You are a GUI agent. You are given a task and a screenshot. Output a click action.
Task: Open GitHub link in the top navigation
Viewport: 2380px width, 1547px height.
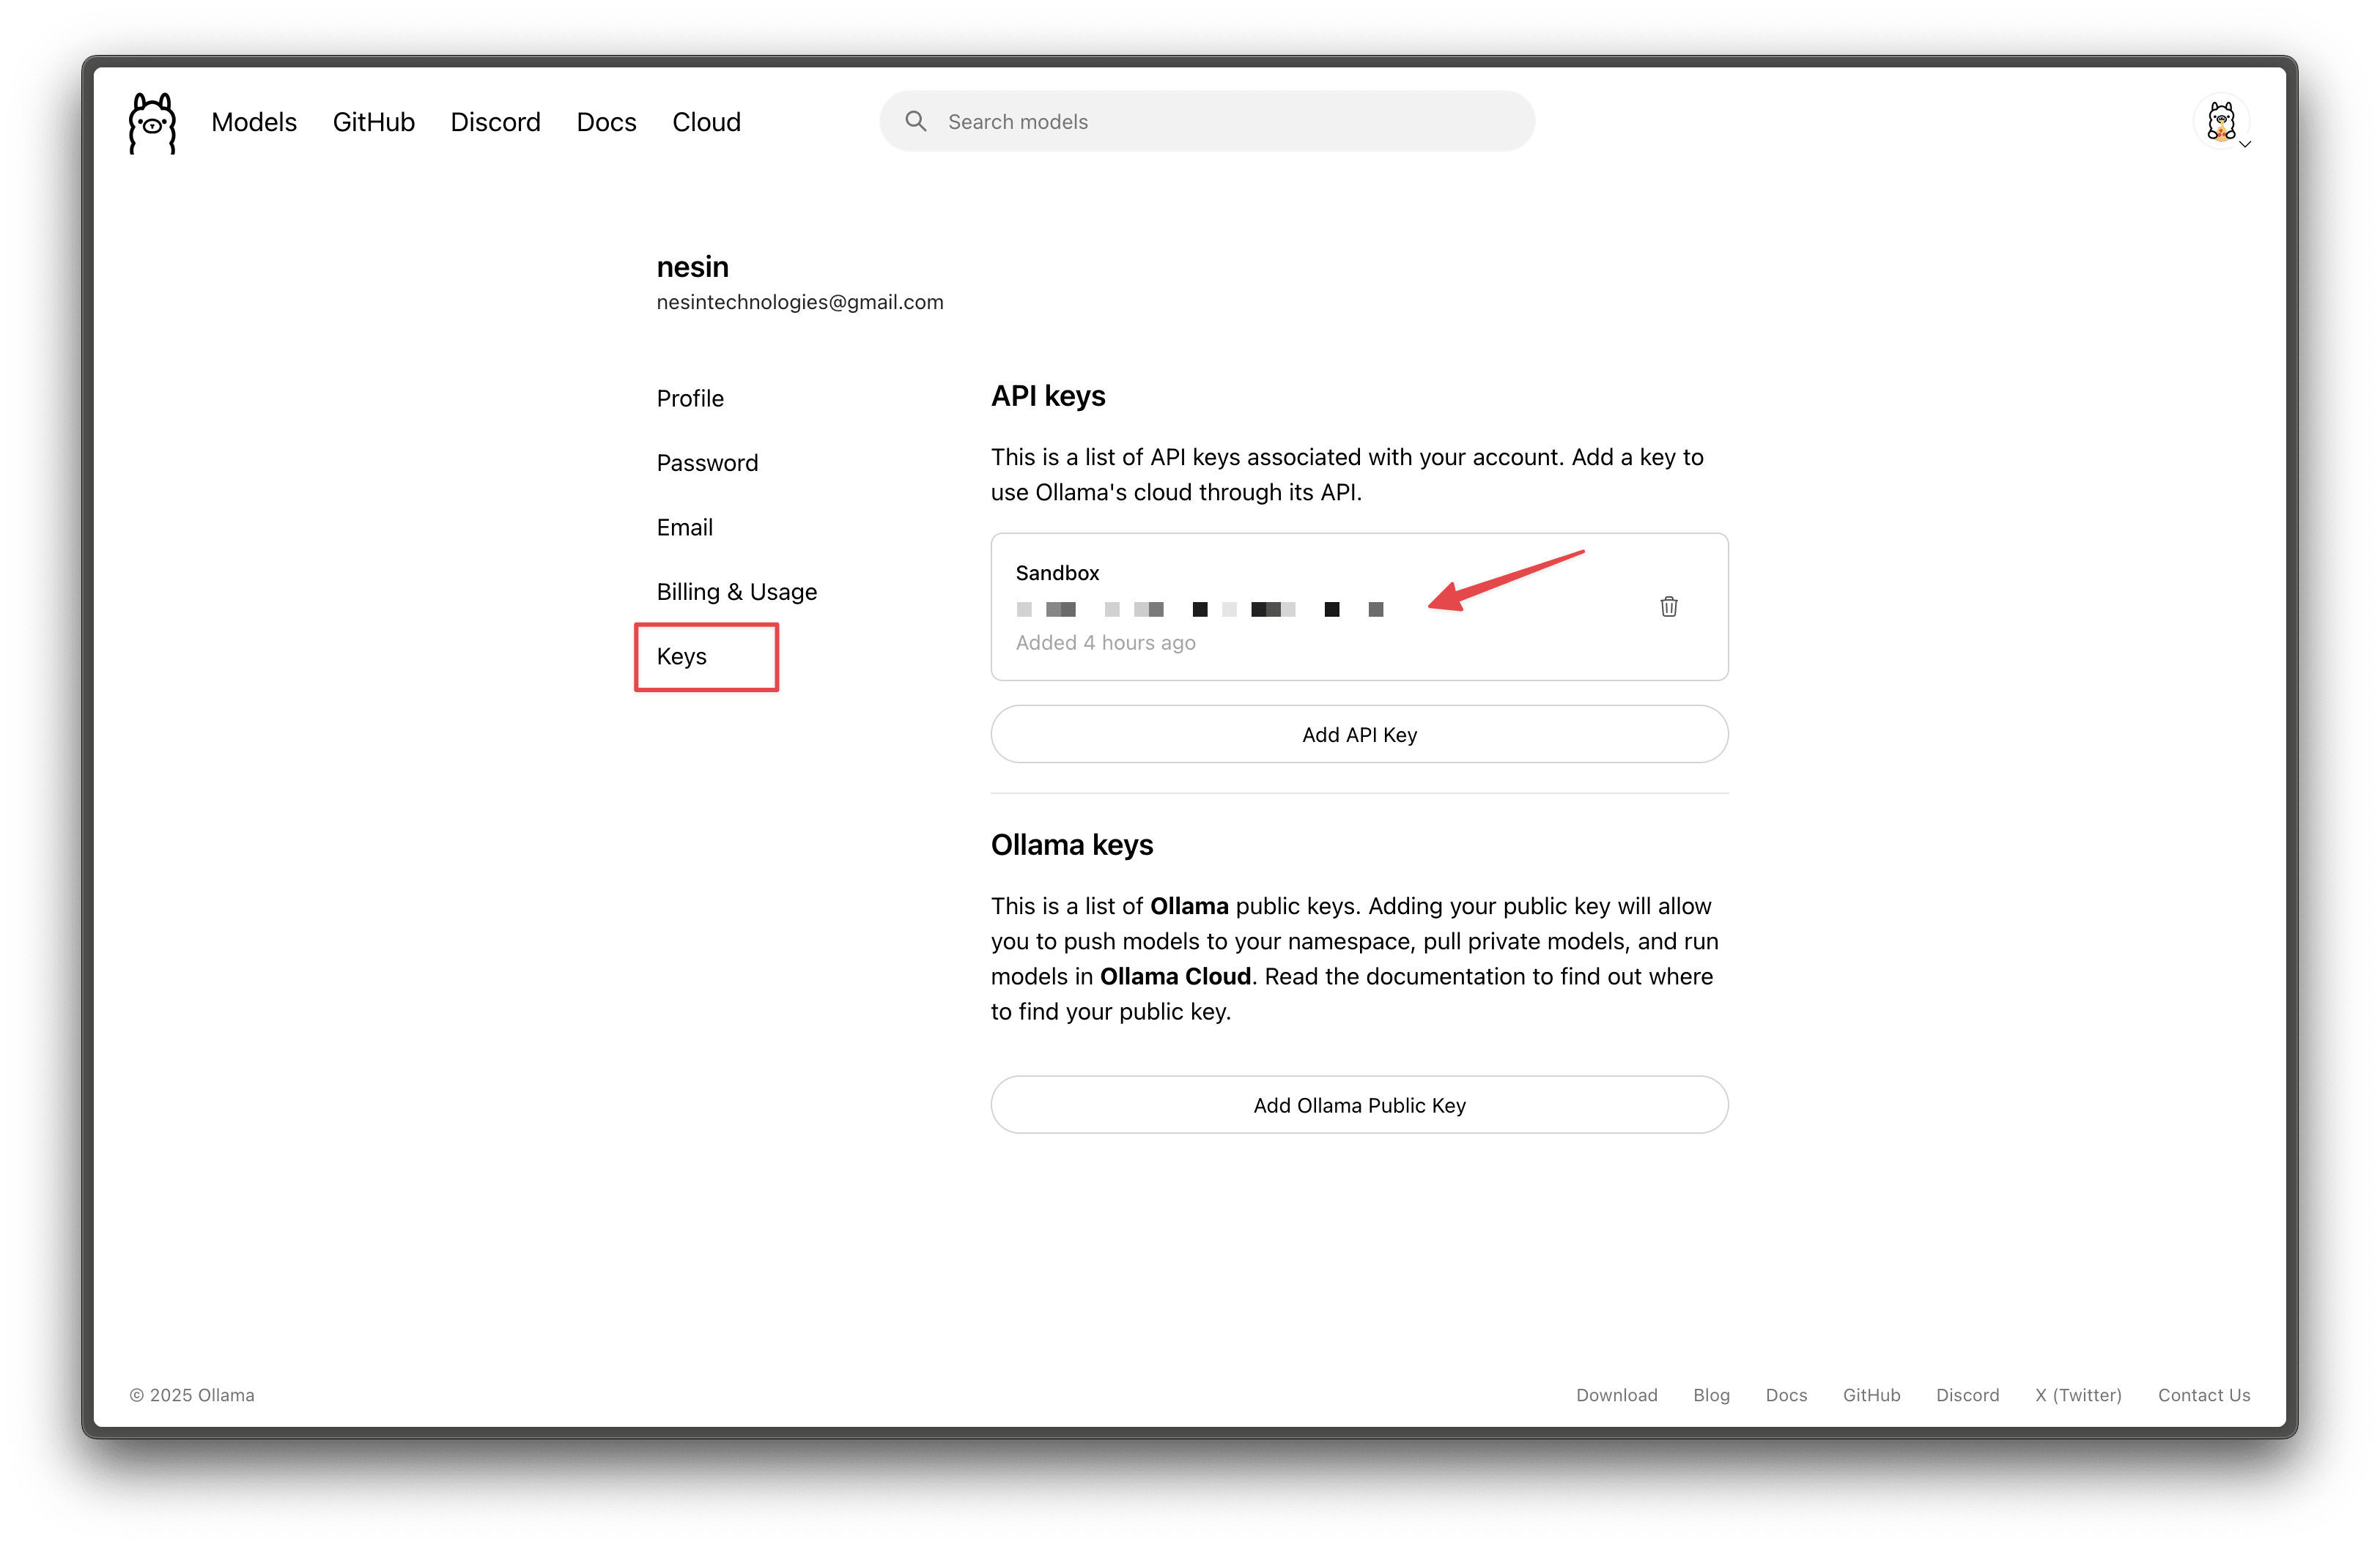(373, 122)
